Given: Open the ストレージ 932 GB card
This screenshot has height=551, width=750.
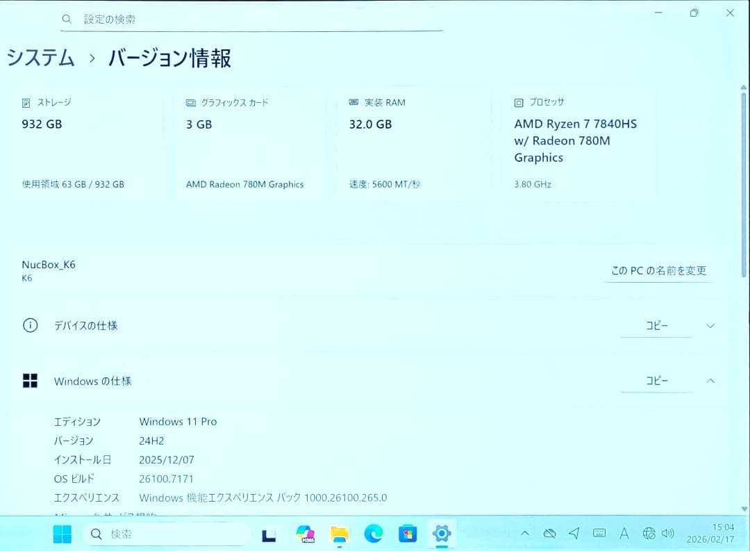Looking at the screenshot, I should point(88,142).
